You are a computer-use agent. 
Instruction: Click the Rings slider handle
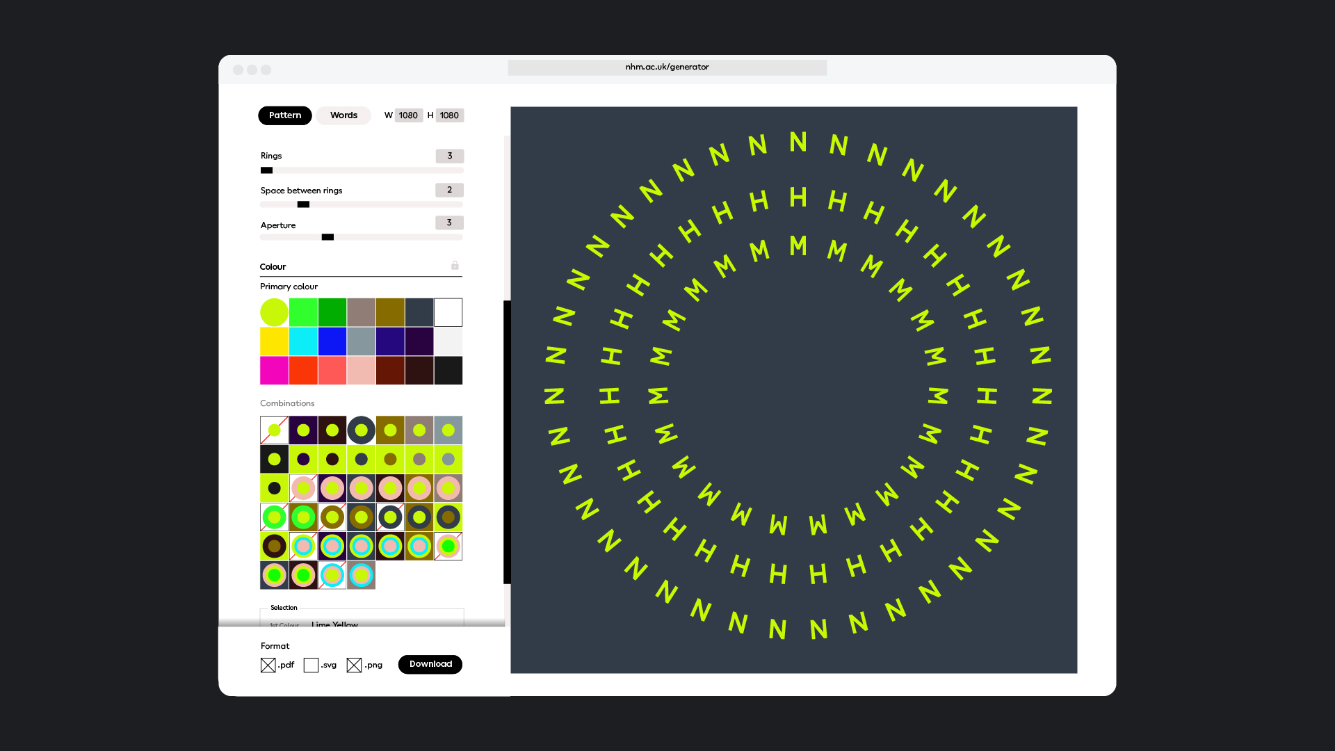[x=267, y=170]
